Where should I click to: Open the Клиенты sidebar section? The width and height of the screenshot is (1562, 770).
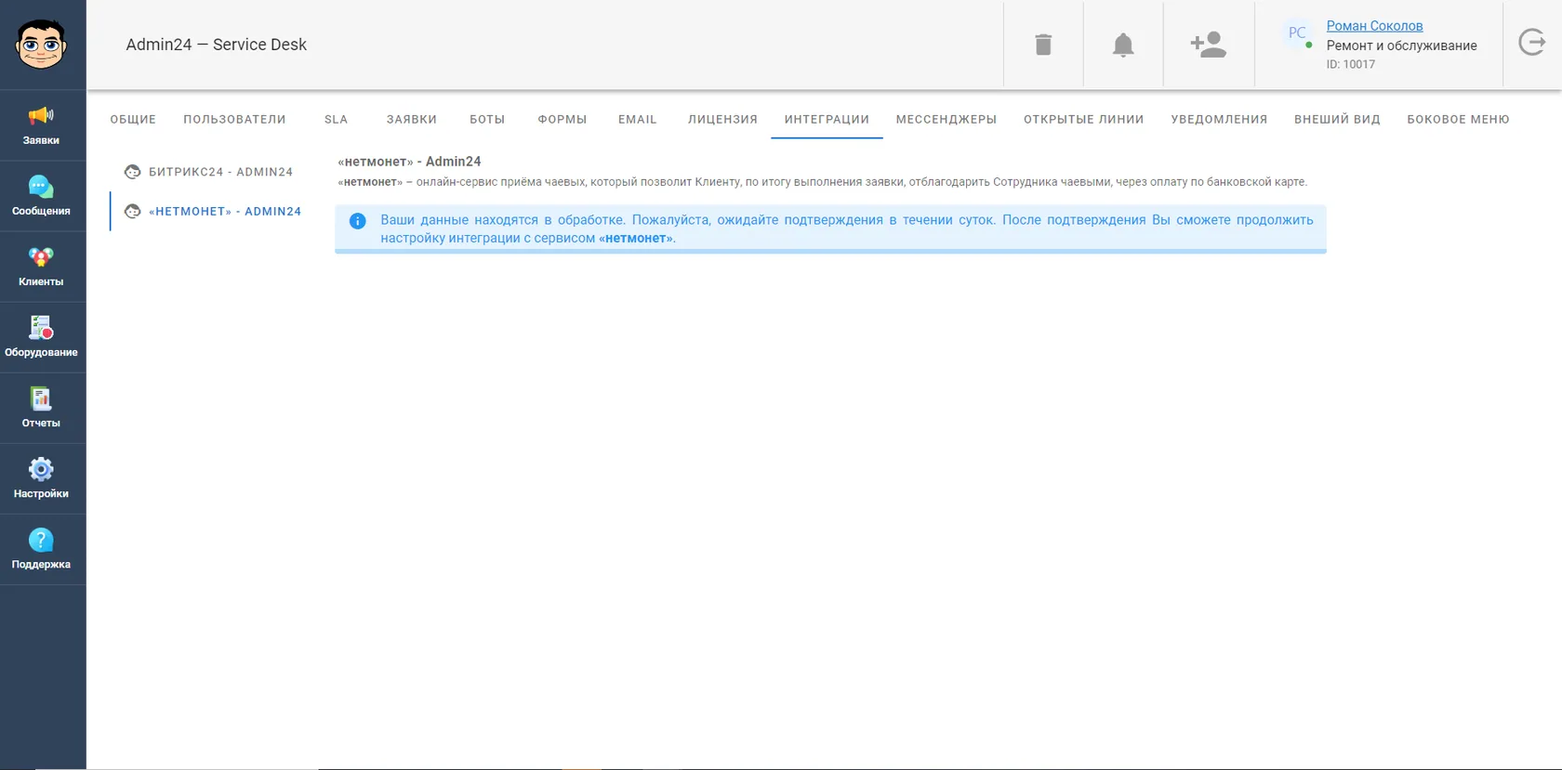click(x=41, y=268)
